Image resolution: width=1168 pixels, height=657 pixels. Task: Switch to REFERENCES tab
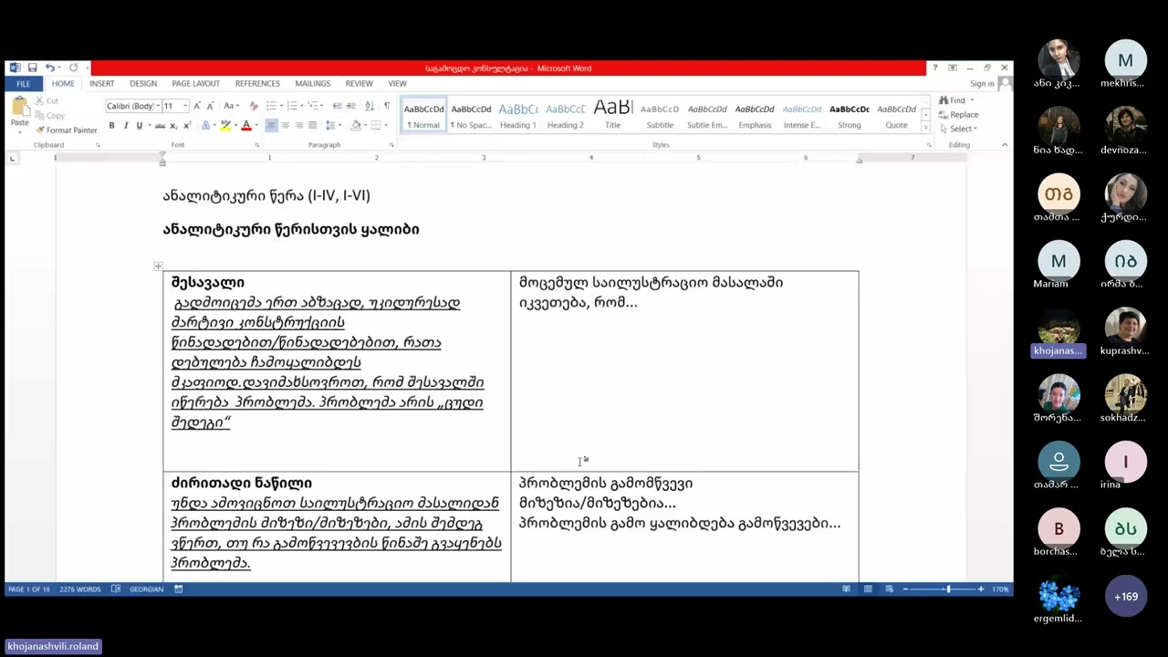[x=257, y=84]
